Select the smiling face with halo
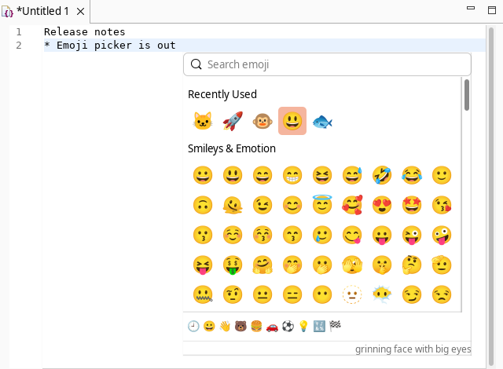 (x=322, y=204)
